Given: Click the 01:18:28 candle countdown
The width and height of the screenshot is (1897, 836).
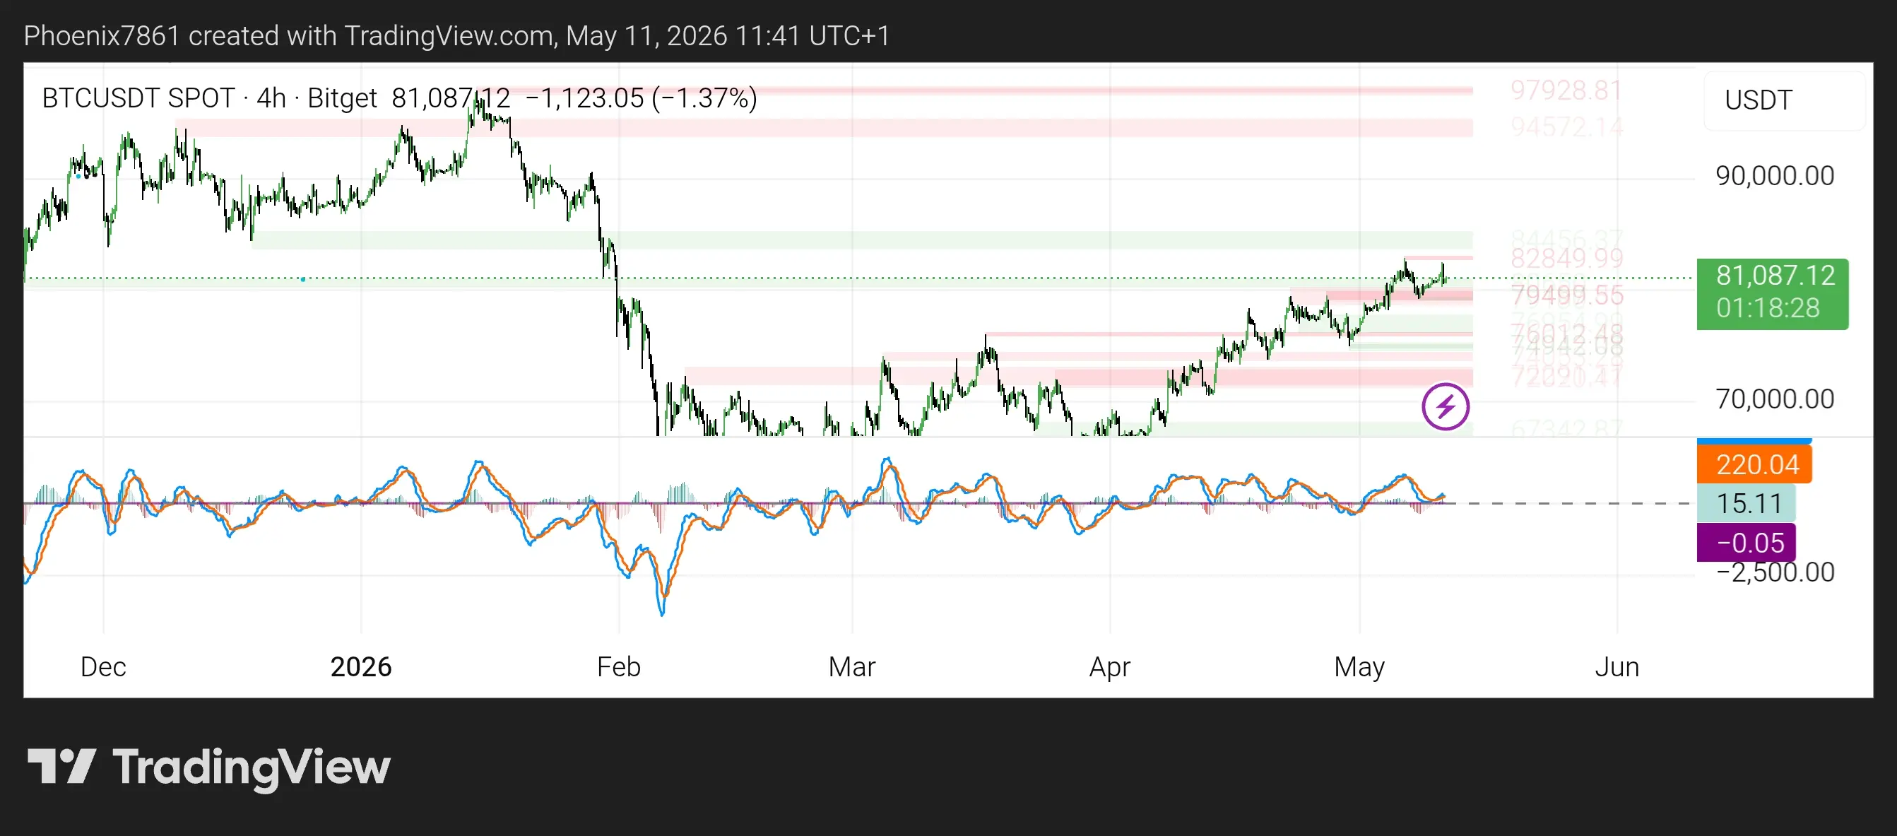Looking at the screenshot, I should (1768, 308).
